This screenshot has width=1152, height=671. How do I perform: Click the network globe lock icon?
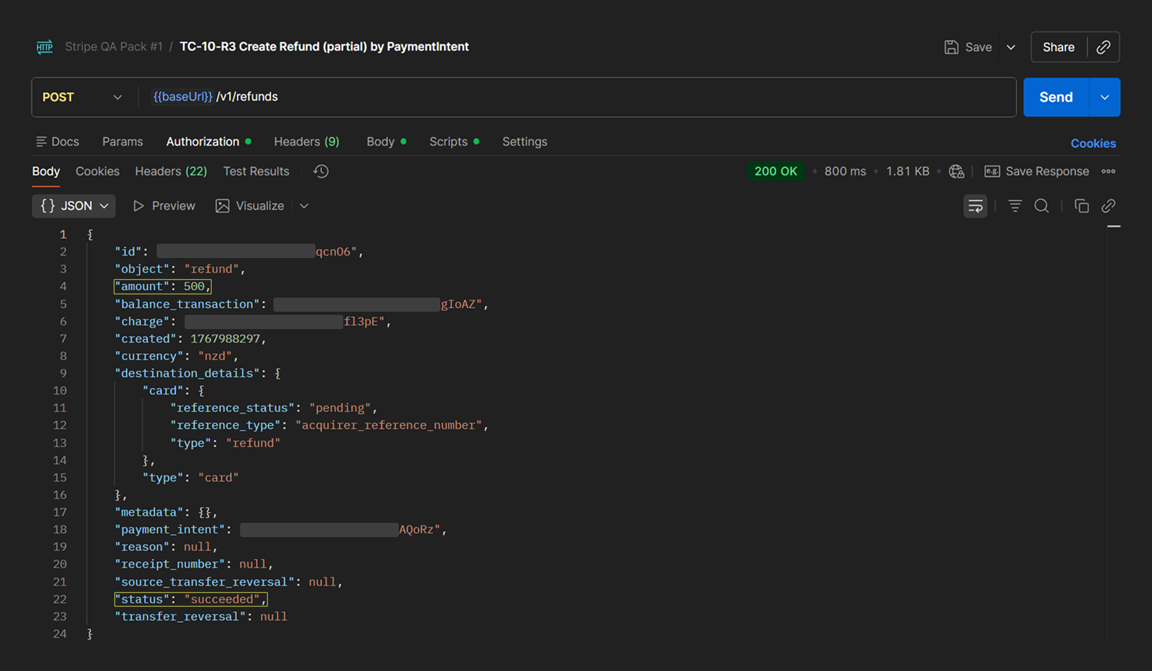pyautogui.click(x=956, y=172)
